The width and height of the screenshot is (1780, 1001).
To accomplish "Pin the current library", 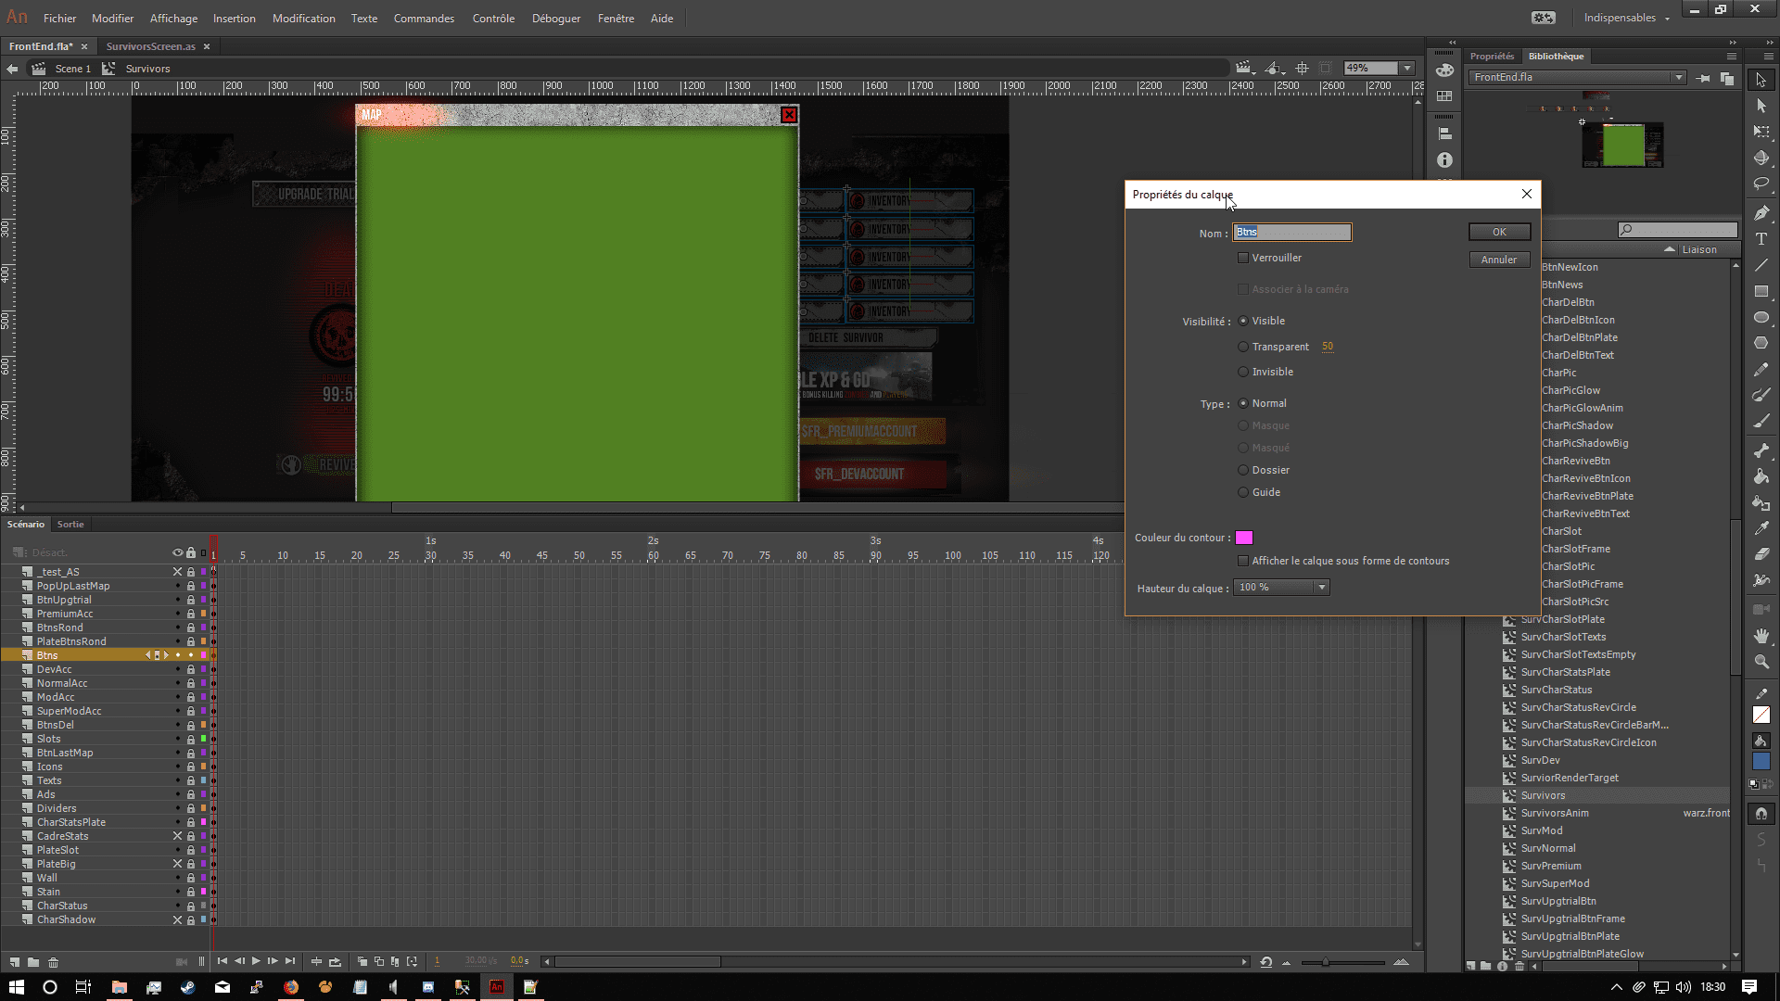I will [1703, 78].
